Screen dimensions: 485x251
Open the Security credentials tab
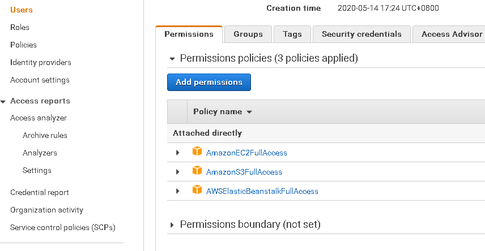point(361,34)
